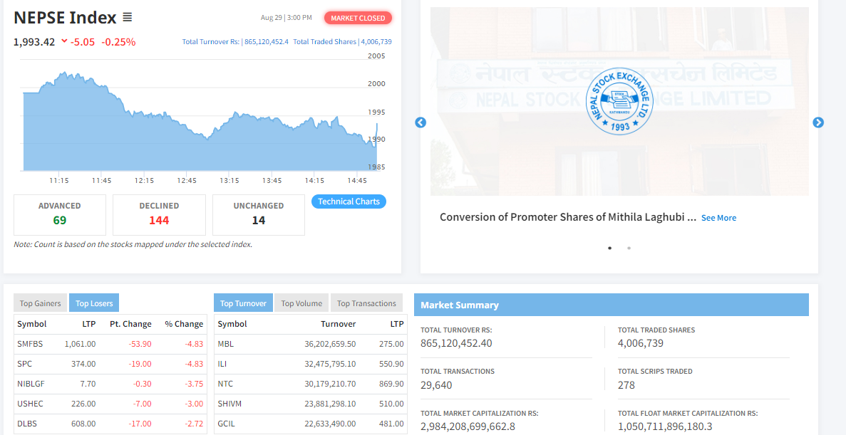Screen dimensions: 846x435
Task: Open the SPC symbol in Top Losers
Action: tap(25, 364)
